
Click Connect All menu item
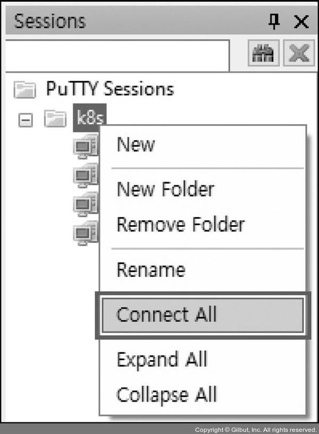167,314
